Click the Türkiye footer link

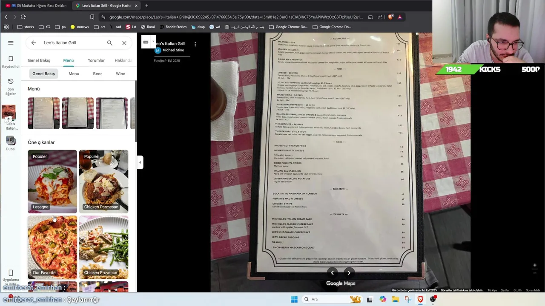pyautogui.click(x=492, y=290)
